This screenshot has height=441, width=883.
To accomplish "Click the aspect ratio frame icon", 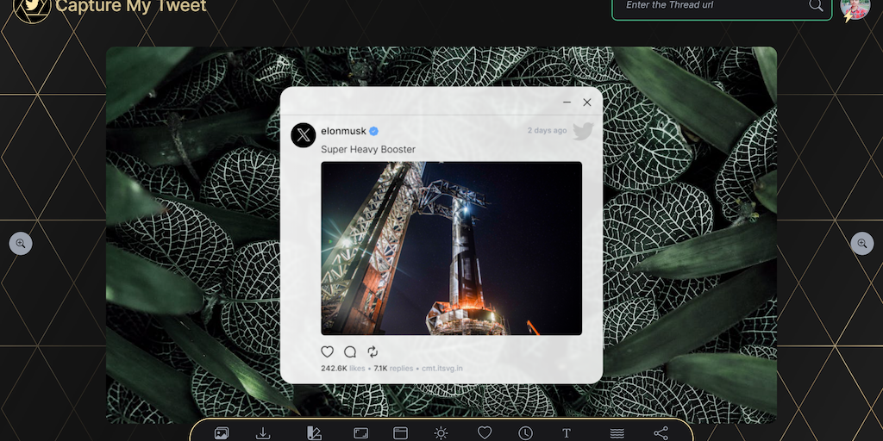I will point(360,433).
